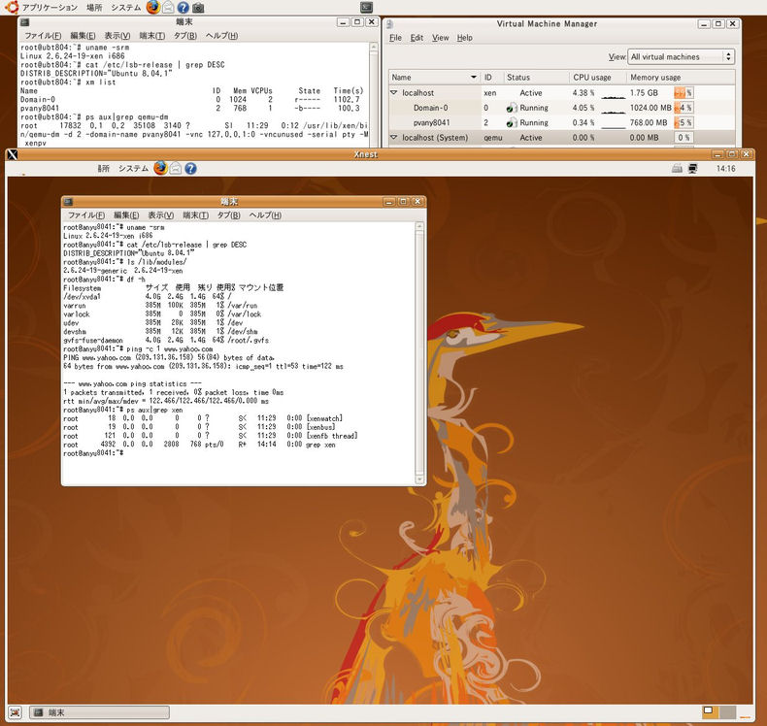Screen dimensions: 767x726
Task: Open タブ(B) menu in the Xnest terminal window
Action: (228, 215)
